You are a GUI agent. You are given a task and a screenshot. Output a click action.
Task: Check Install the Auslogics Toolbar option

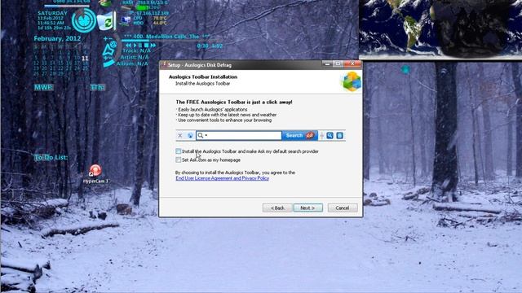click(179, 151)
